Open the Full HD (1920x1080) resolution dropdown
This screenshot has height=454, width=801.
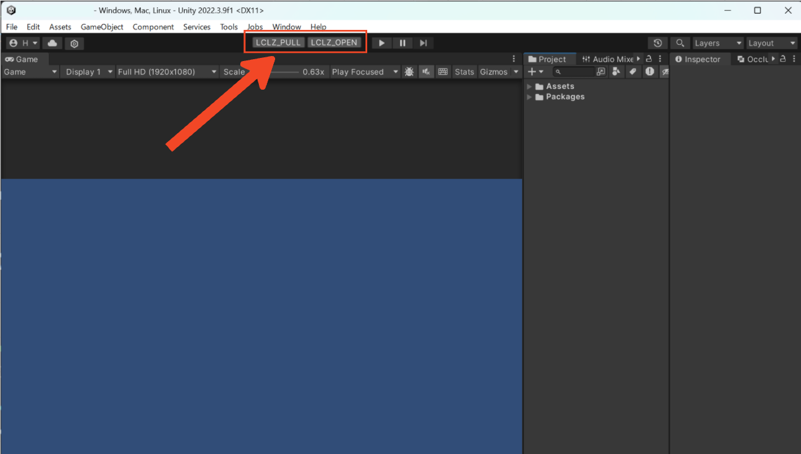pos(167,72)
